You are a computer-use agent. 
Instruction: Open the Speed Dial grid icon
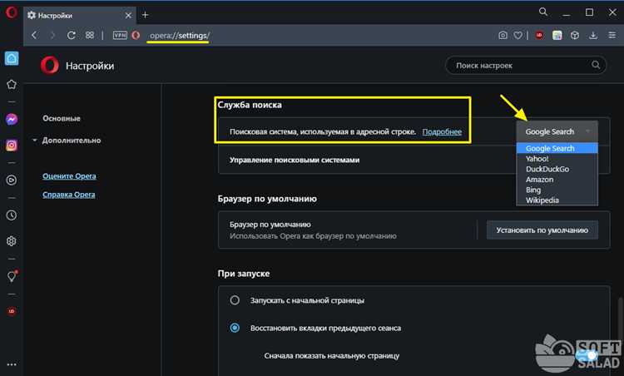pyautogui.click(x=90, y=36)
